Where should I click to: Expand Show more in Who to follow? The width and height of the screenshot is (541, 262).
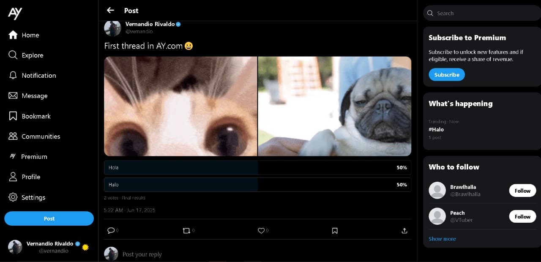(x=442, y=239)
